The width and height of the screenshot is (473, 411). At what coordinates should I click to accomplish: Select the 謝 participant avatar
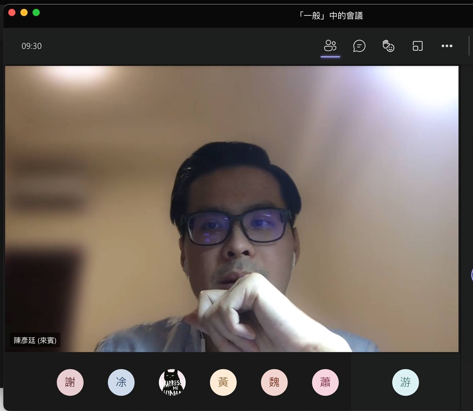click(70, 382)
